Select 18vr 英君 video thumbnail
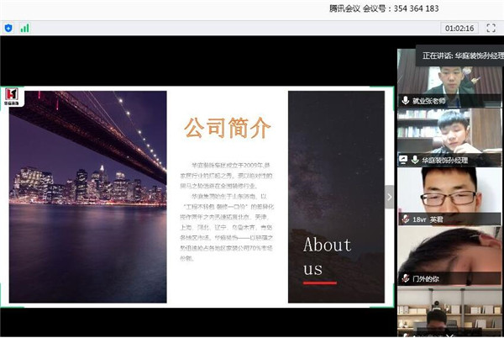The image size is (504, 338). point(449,193)
